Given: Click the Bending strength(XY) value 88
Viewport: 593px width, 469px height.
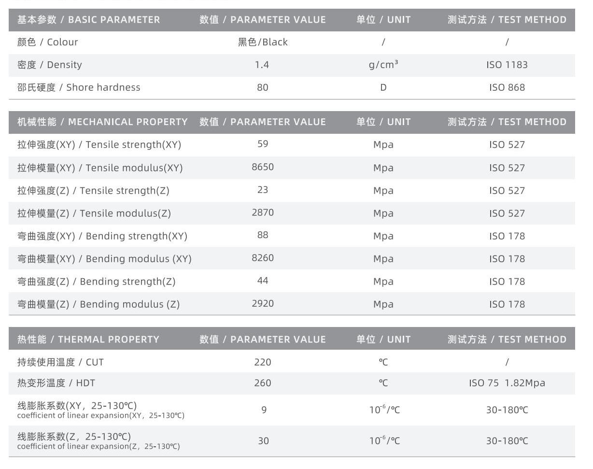Looking at the screenshot, I should (x=263, y=235).
